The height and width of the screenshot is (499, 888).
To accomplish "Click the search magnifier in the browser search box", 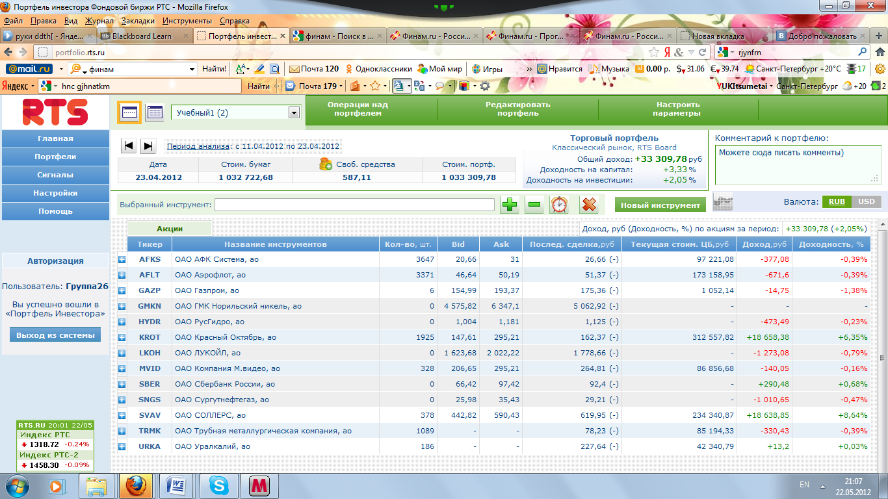I will (x=863, y=52).
